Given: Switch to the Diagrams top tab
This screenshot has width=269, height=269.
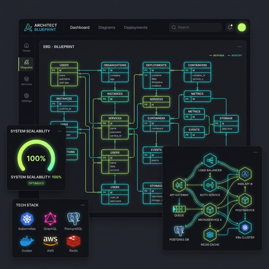Looking at the screenshot, I should pos(107,27).
